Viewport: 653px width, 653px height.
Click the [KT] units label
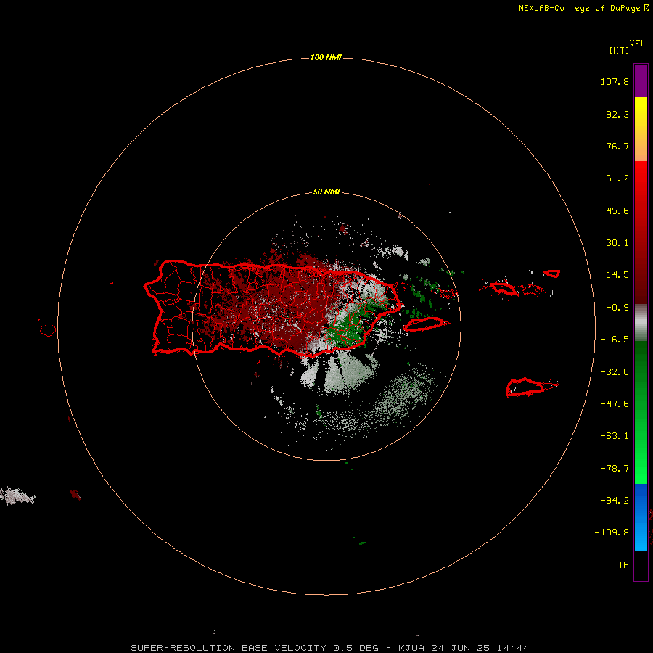[x=619, y=50]
